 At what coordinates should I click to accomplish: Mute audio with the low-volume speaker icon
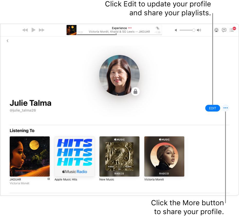tap(176, 30)
